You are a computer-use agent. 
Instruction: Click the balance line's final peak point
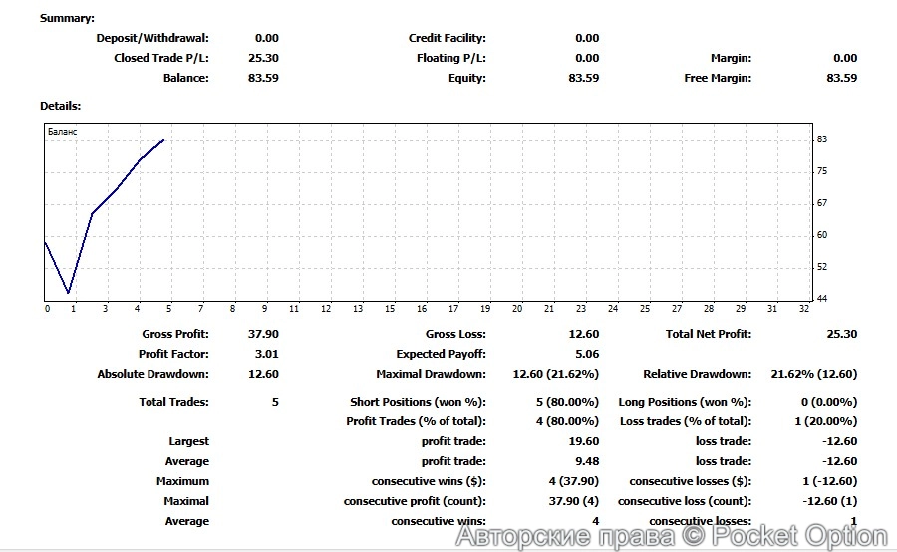click(x=163, y=140)
